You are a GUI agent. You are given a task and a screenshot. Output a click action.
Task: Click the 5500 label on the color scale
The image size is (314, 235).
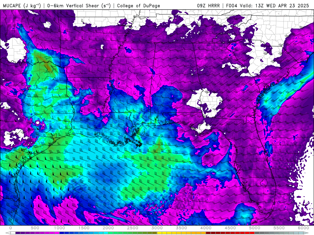point(279,228)
